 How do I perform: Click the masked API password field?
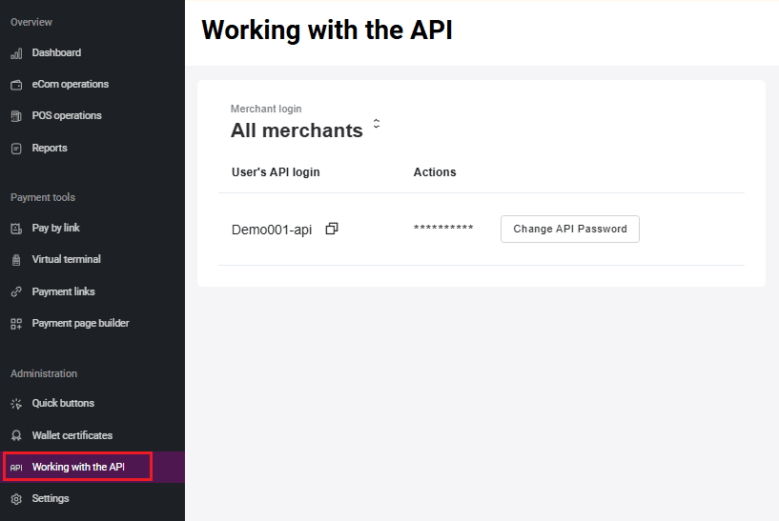tap(443, 230)
